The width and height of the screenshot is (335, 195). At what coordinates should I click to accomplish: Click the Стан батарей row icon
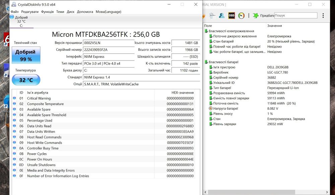click(211, 41)
